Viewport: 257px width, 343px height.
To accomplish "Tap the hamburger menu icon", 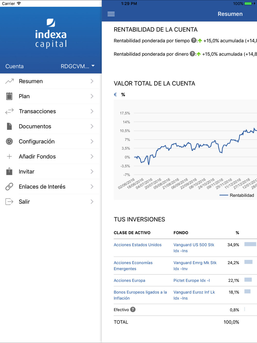I will [111, 14].
